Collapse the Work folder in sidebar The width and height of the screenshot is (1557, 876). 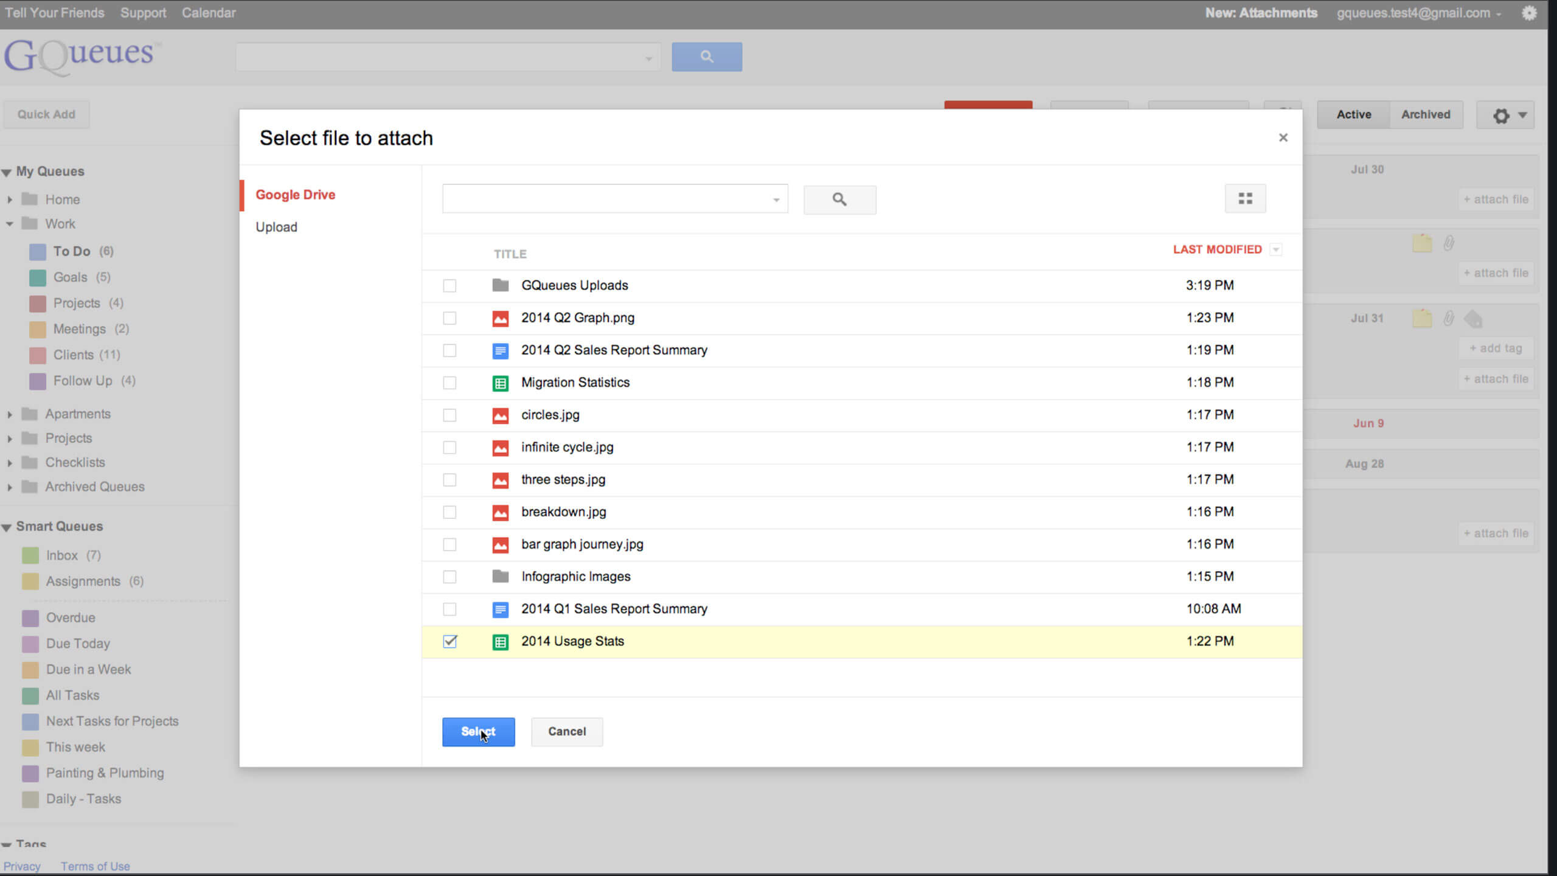[10, 224]
